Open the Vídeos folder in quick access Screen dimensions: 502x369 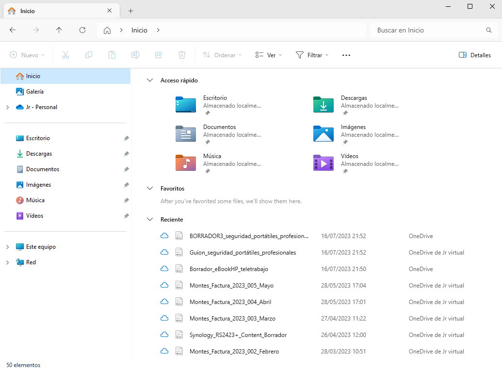324,162
